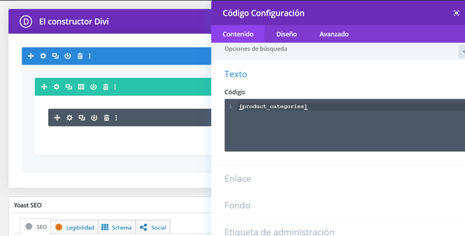Switch to Contenido tab

238,34
